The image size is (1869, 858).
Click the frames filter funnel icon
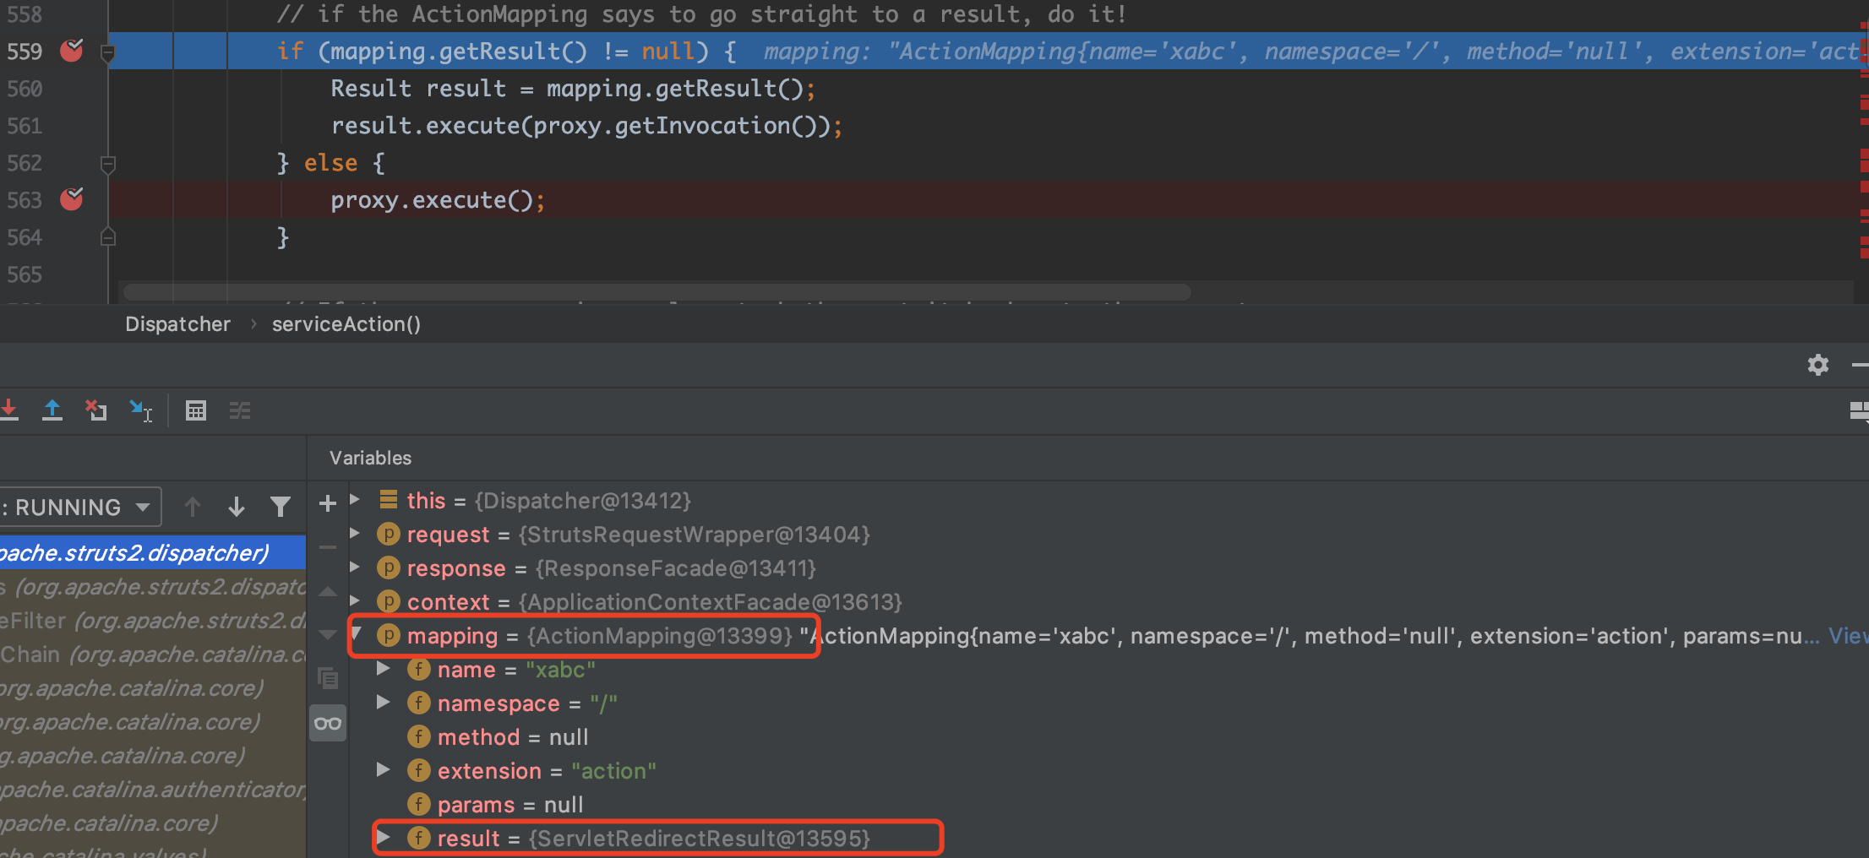click(x=281, y=507)
